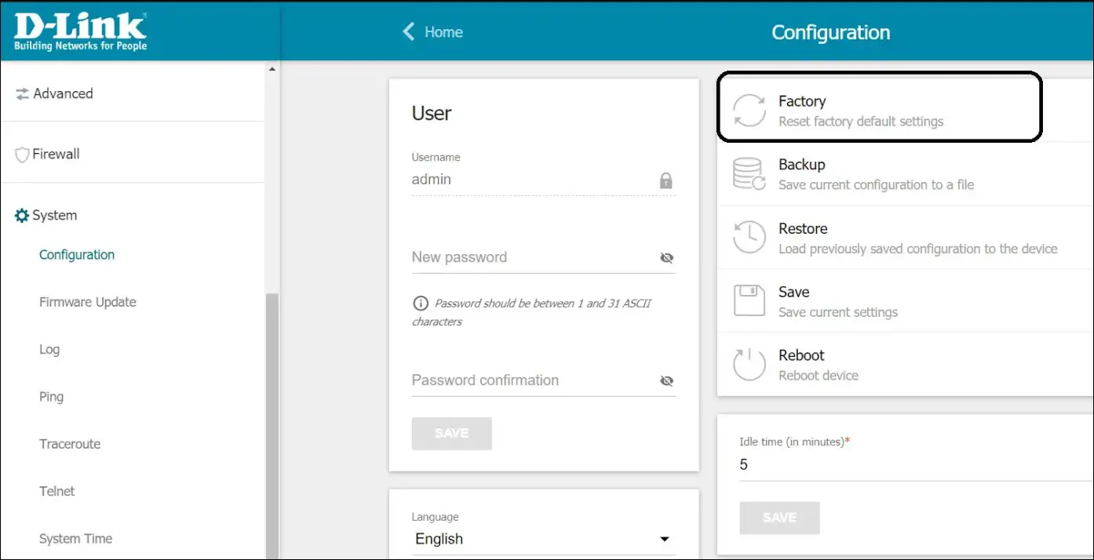Click the Backup database icon
Viewport: 1094px width, 560px height.
point(749,174)
